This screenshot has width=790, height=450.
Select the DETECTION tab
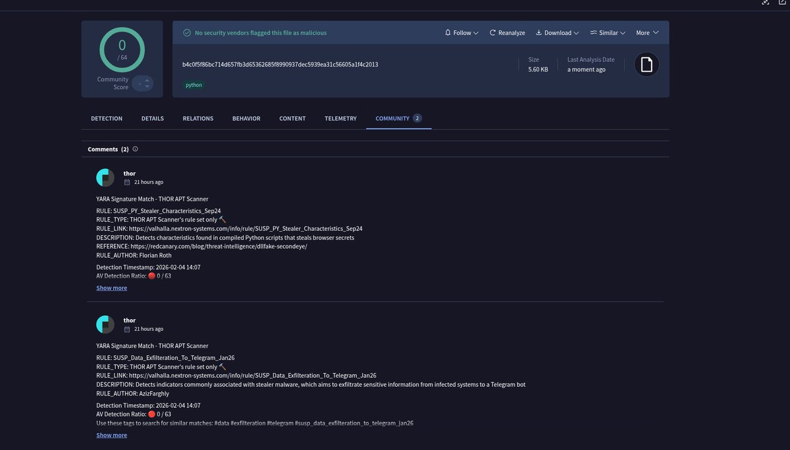[x=106, y=118]
